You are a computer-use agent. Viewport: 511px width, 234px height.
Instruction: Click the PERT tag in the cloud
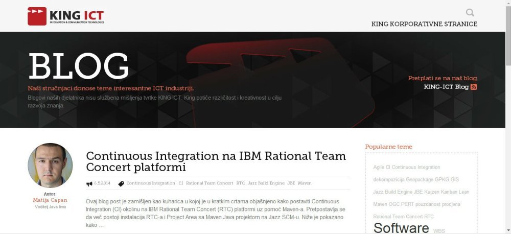[x=407, y=204]
